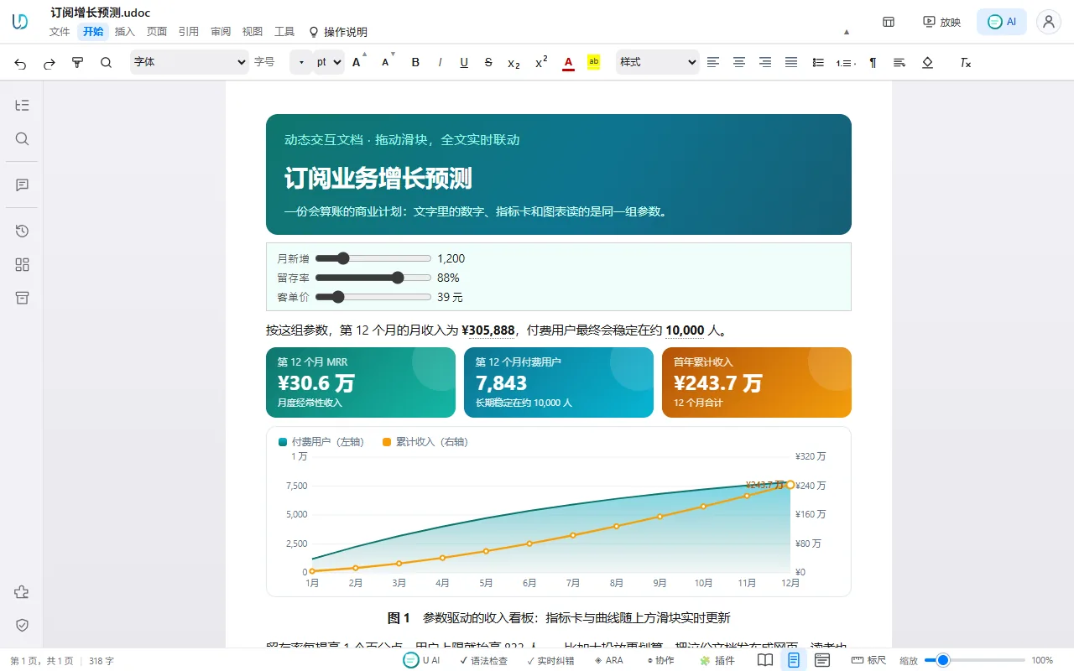This screenshot has height=671, width=1074.
Task: Toggle subscript formatting
Action: [x=514, y=63]
